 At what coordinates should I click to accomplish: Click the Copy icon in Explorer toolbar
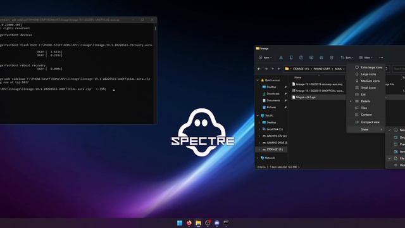[x=291, y=58]
